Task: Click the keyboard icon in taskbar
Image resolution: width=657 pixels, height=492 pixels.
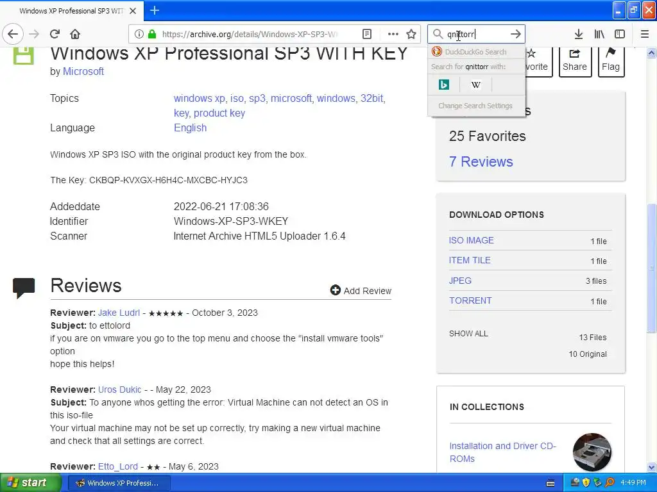Action: click(x=550, y=483)
